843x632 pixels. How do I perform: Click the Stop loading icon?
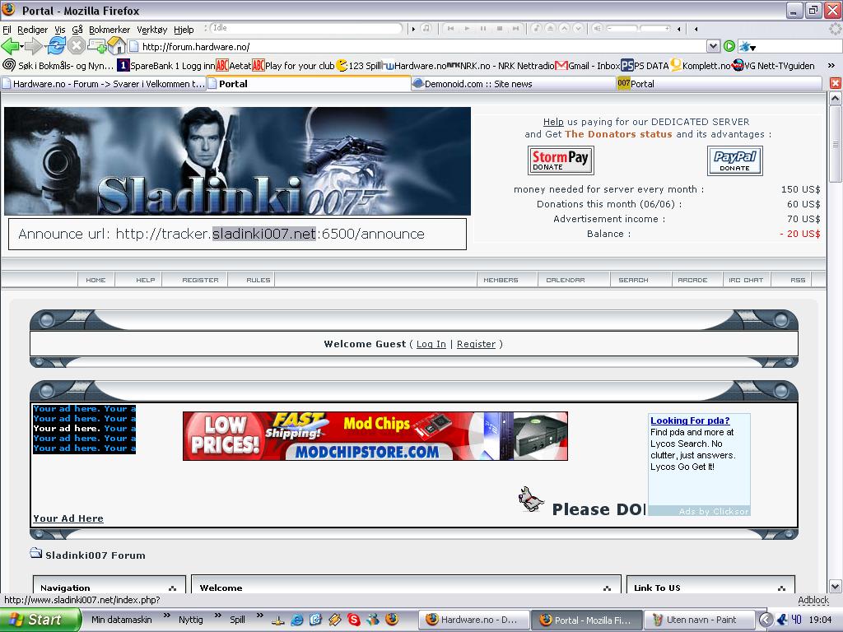point(77,46)
